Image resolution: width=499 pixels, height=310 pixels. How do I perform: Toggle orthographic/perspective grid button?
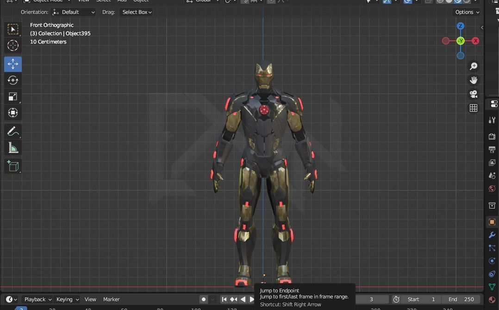[x=473, y=108]
